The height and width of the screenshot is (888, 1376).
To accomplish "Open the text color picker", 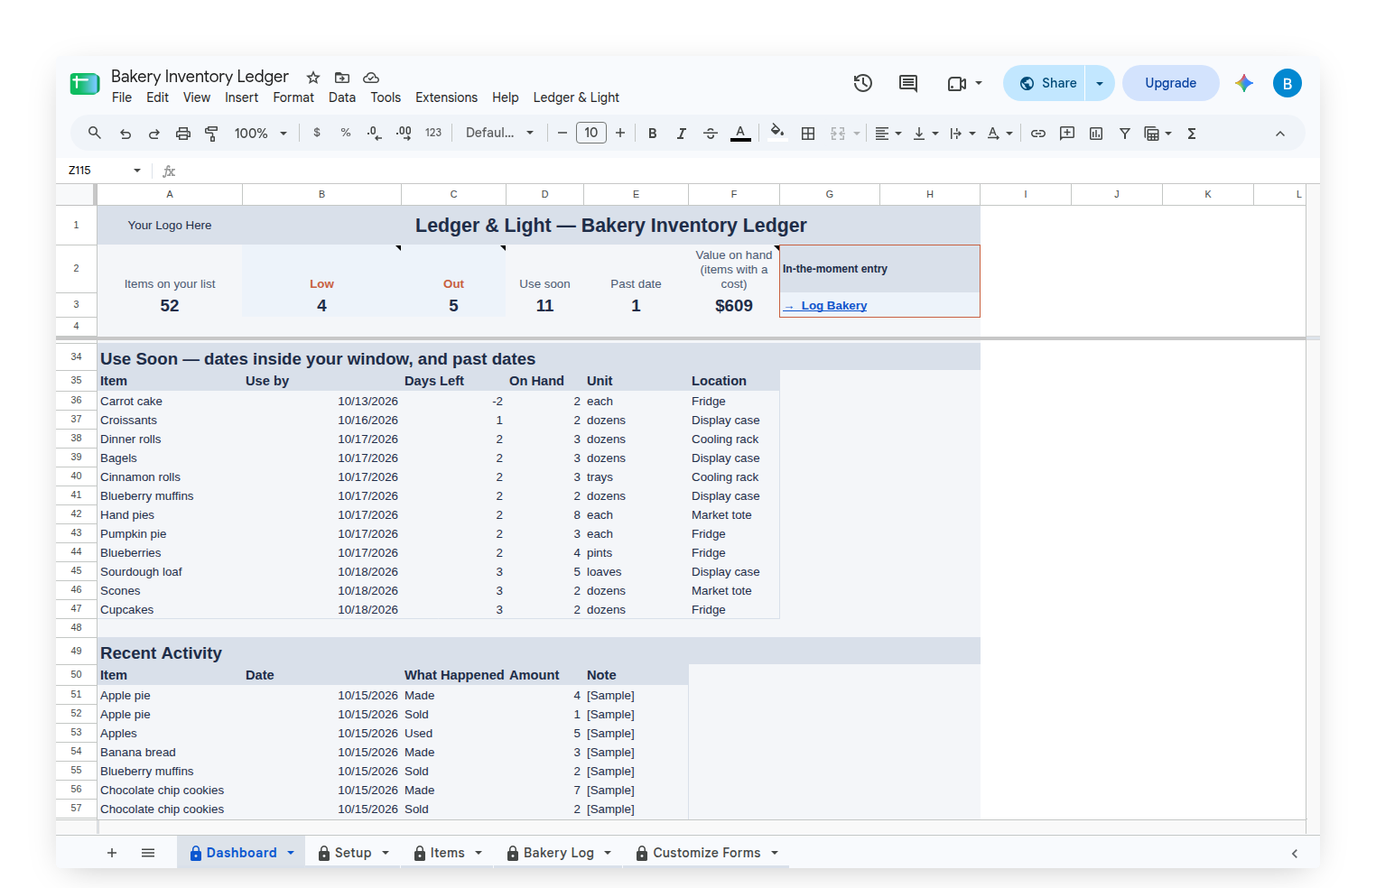I will click(740, 134).
